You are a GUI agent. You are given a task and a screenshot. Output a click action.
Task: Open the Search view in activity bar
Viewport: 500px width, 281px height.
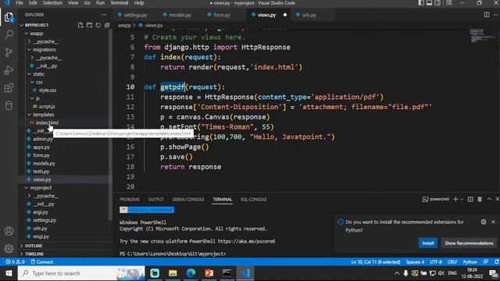tap(9, 34)
